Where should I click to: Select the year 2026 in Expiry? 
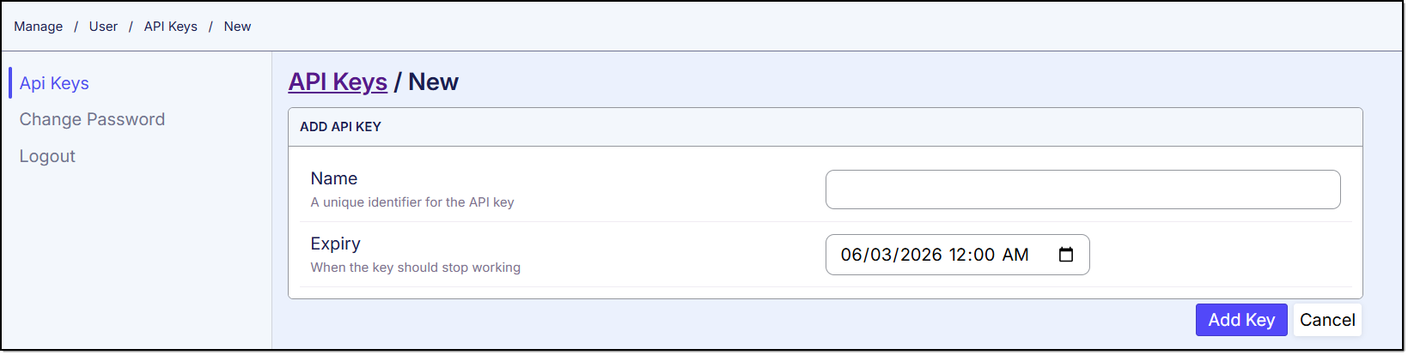click(x=921, y=255)
